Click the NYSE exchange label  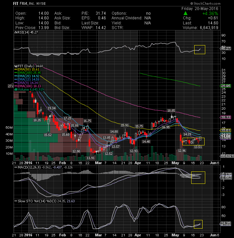coord(41,3)
